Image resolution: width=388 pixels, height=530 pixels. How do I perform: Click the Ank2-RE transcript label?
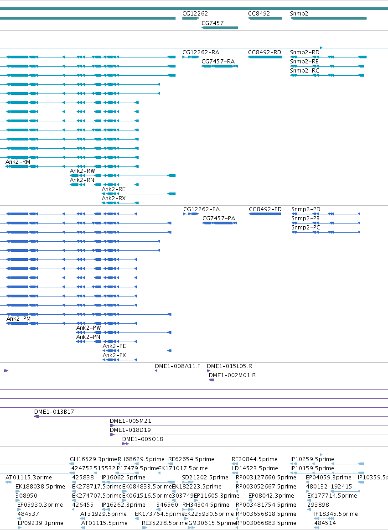click(x=114, y=189)
